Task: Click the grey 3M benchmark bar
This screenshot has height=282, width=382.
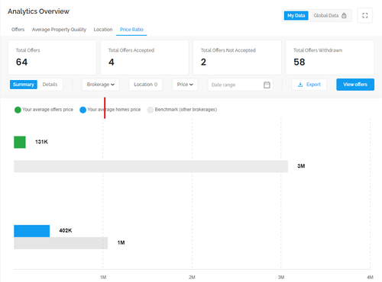Action: pyautogui.click(x=151, y=166)
